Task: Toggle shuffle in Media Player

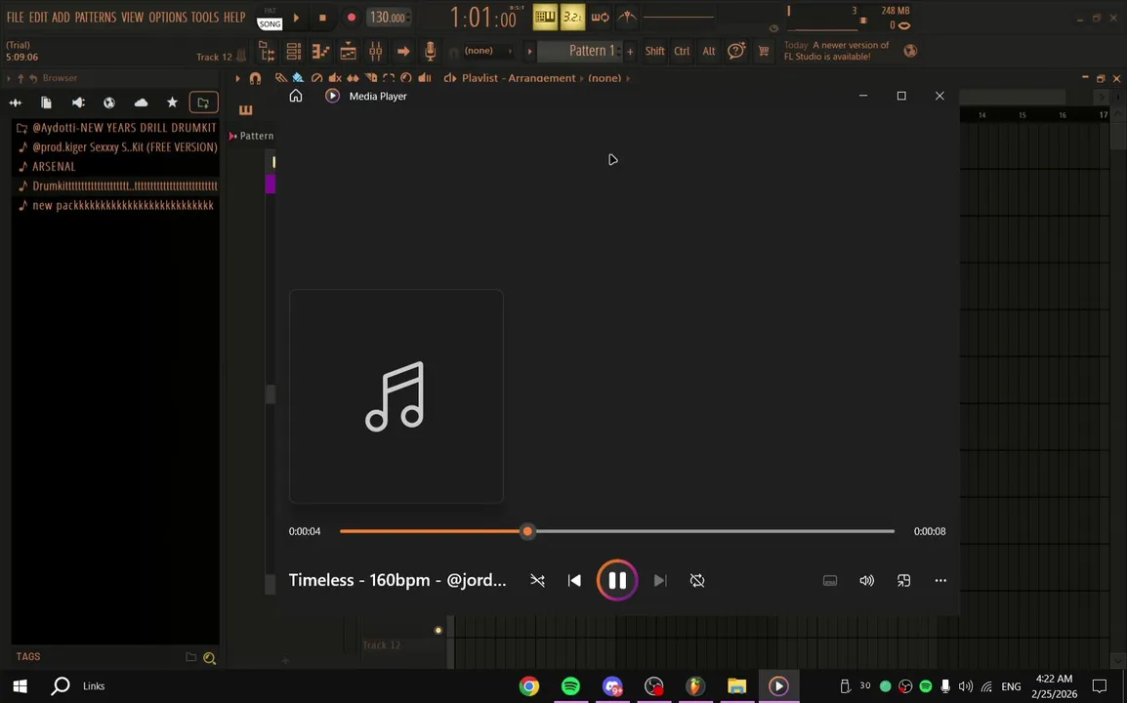Action: pos(537,580)
